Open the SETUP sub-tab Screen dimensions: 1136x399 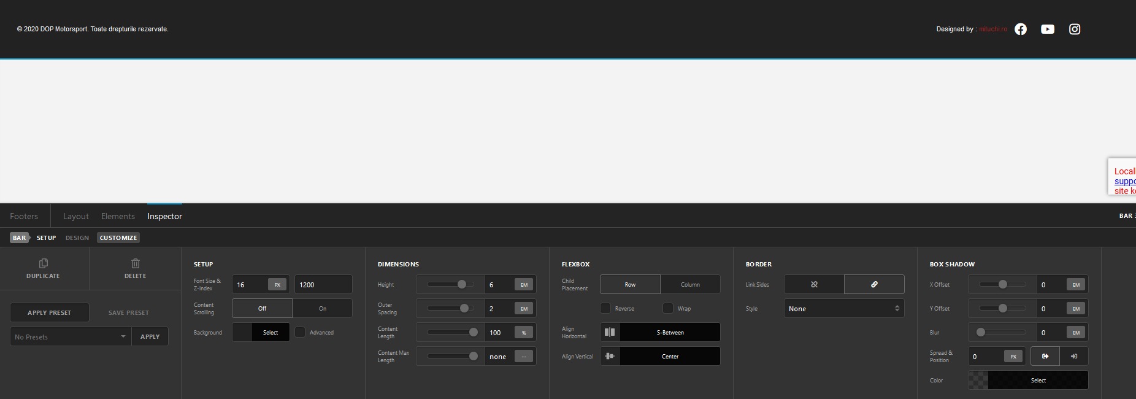(x=46, y=238)
